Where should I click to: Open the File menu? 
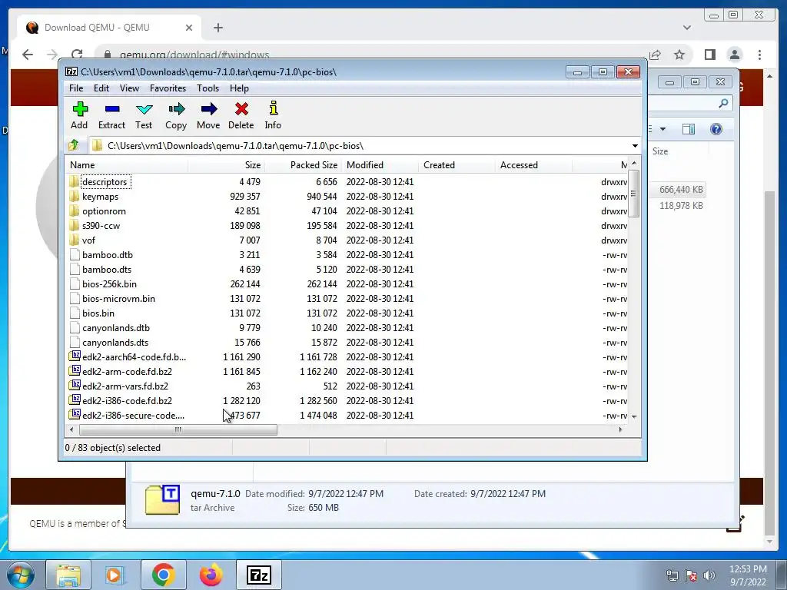coord(76,88)
